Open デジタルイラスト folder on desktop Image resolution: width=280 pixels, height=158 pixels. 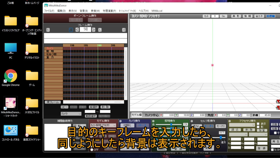point(32,51)
